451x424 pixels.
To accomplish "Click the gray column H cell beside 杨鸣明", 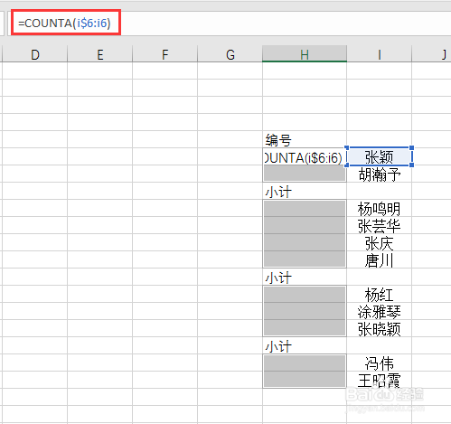I will (x=305, y=208).
